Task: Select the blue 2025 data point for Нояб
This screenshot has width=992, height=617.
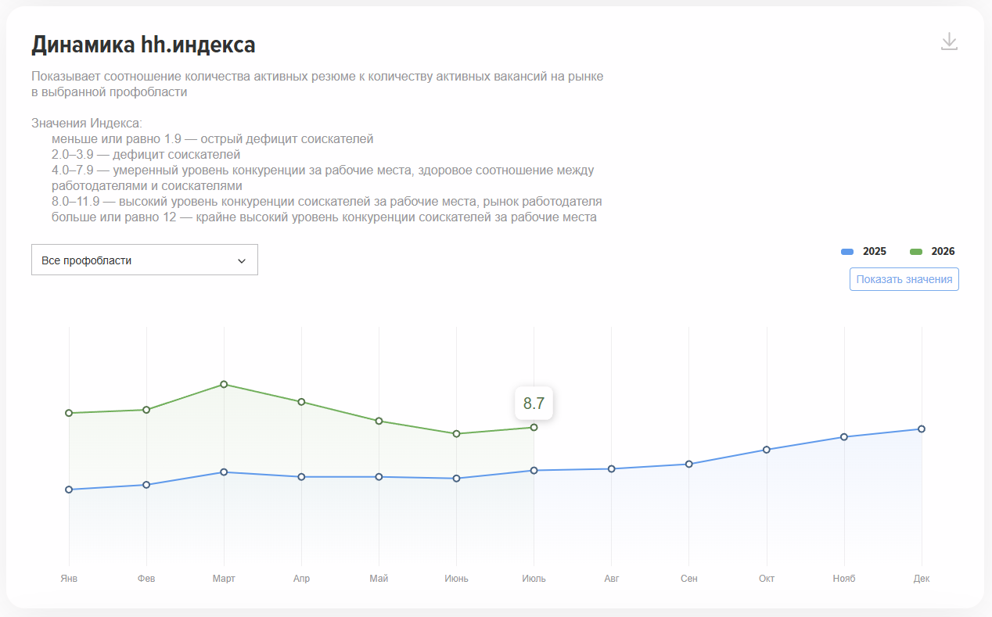Action: [x=844, y=437]
